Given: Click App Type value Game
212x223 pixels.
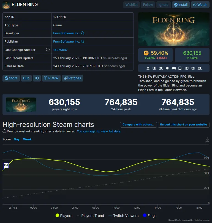Looking at the screenshot, I should click(x=57, y=25).
